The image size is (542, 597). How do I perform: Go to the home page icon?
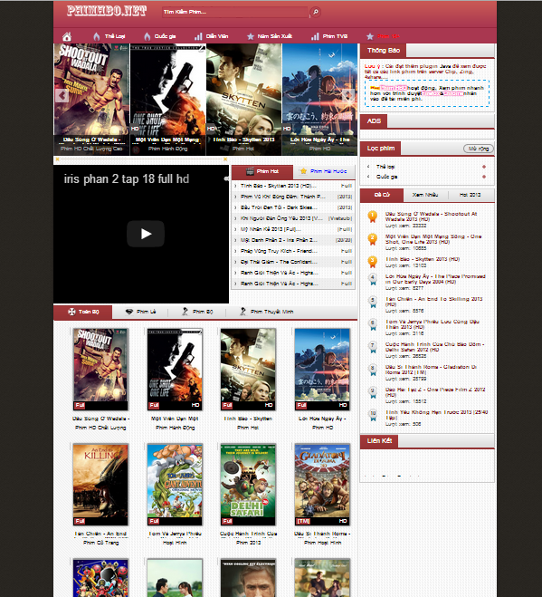67,36
